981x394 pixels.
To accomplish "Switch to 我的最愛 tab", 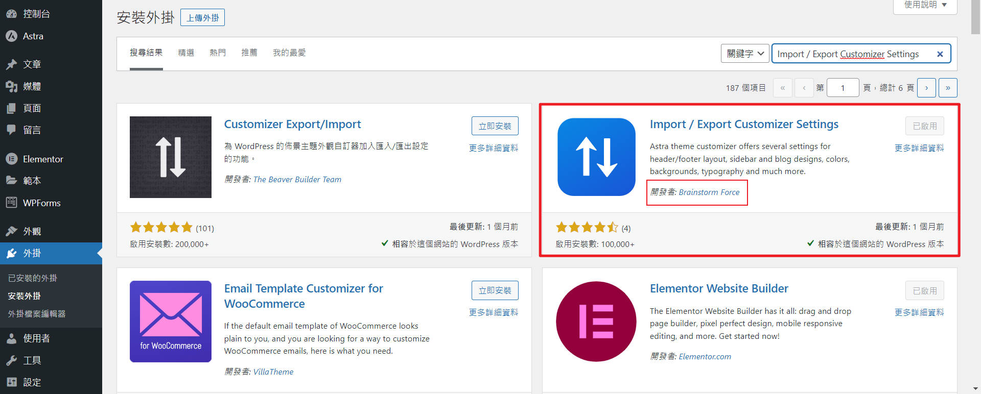I will click(289, 53).
